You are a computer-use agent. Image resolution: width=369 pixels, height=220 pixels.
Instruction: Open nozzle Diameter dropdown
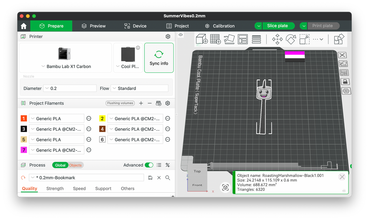[x=70, y=88]
